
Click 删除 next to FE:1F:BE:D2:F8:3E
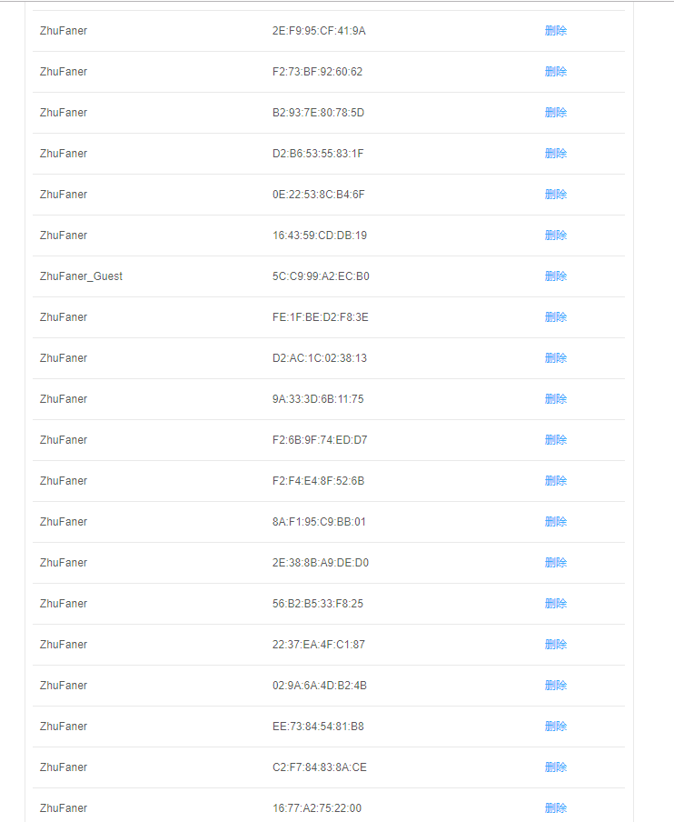click(555, 317)
